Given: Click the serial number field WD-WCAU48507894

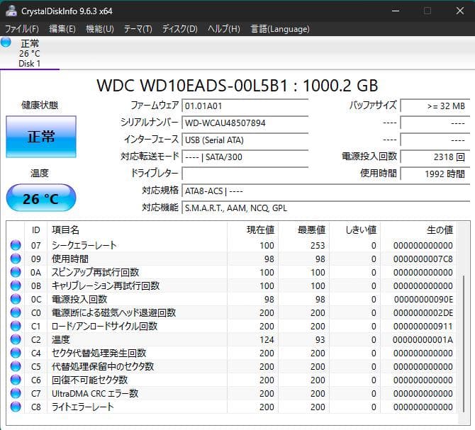Looking at the screenshot, I should tap(245, 123).
